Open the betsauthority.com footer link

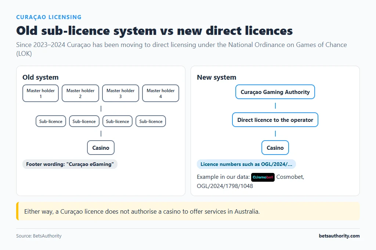(x=339, y=236)
